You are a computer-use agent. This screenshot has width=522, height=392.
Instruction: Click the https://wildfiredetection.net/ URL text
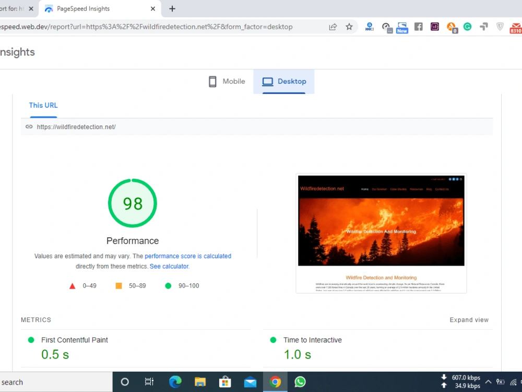(76, 126)
